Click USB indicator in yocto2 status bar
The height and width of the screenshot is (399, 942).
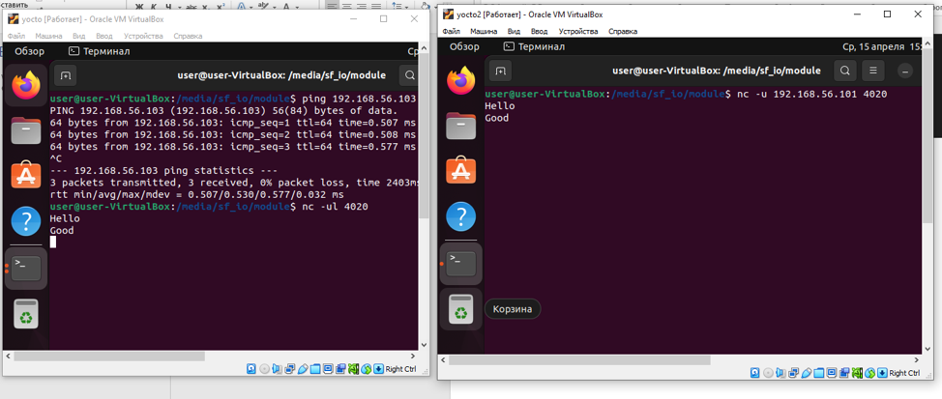click(x=807, y=373)
